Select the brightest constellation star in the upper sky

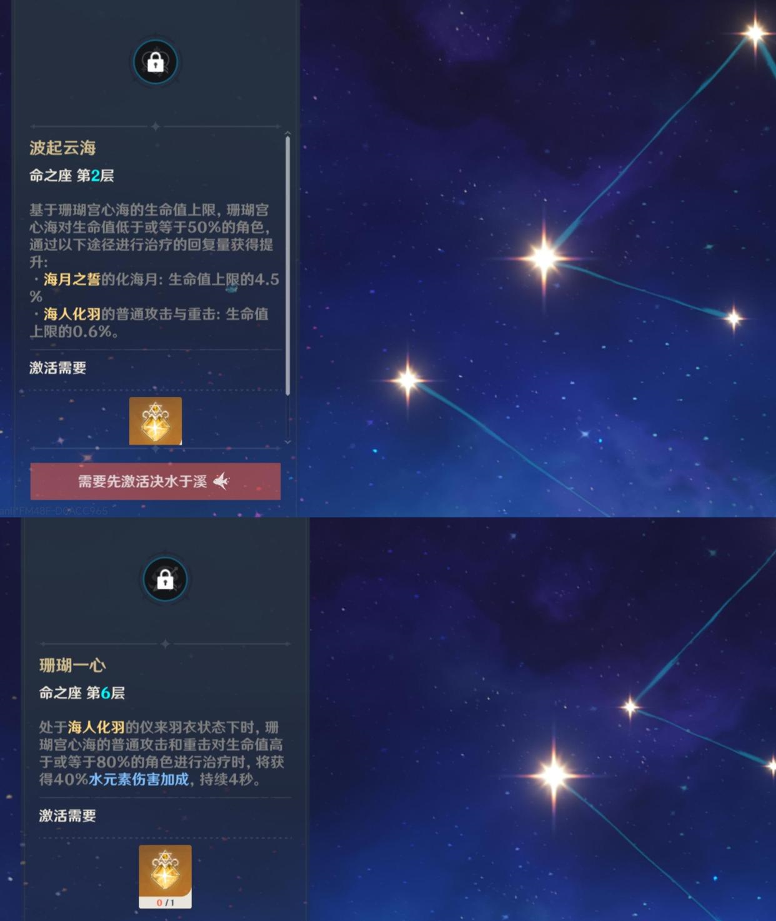point(544,257)
